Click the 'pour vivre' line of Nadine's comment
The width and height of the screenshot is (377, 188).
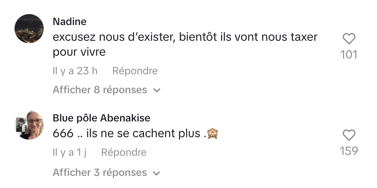point(79,52)
